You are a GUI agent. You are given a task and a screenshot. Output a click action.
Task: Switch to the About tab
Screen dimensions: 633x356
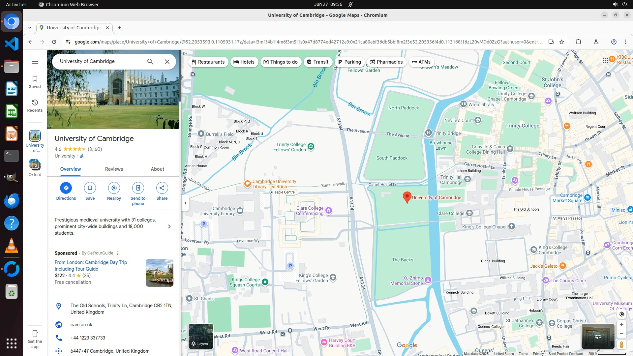pos(157,169)
